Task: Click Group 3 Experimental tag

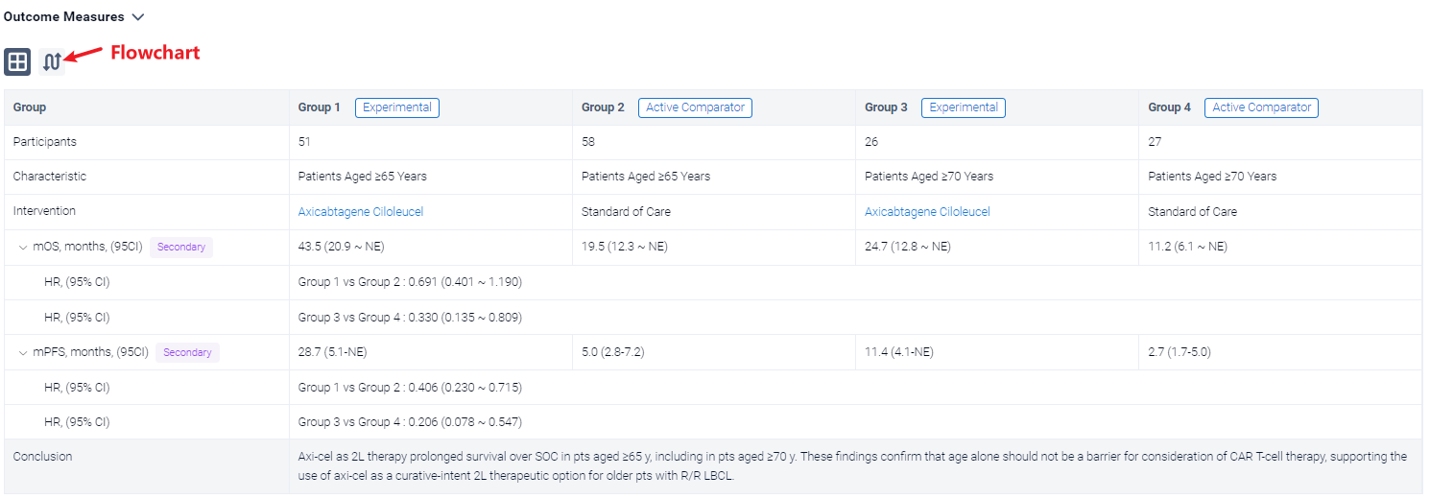Action: tap(963, 107)
